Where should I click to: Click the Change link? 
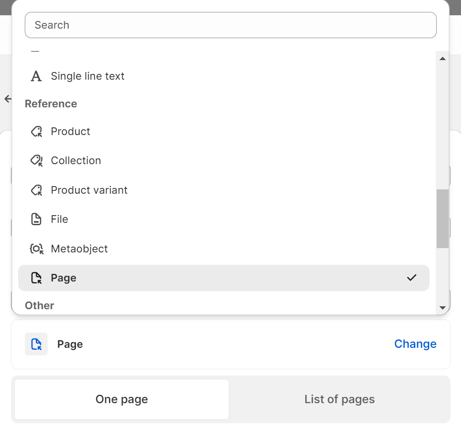(x=415, y=344)
